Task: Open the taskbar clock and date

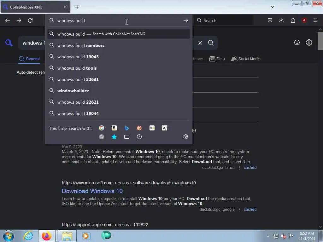Action: (307, 236)
